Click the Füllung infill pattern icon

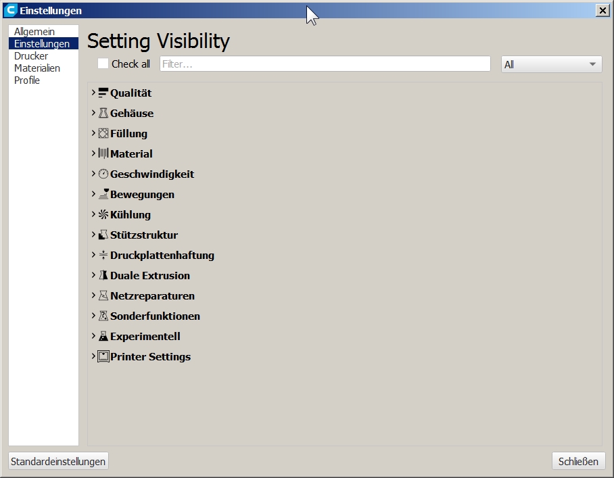(x=103, y=134)
